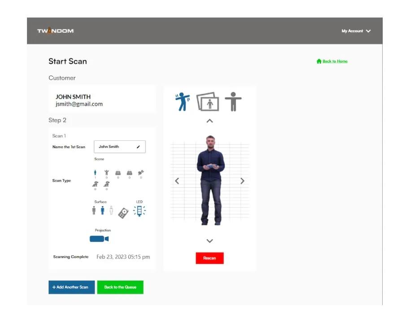
Task: Click the Scanning Complete label
Action: [71, 257]
